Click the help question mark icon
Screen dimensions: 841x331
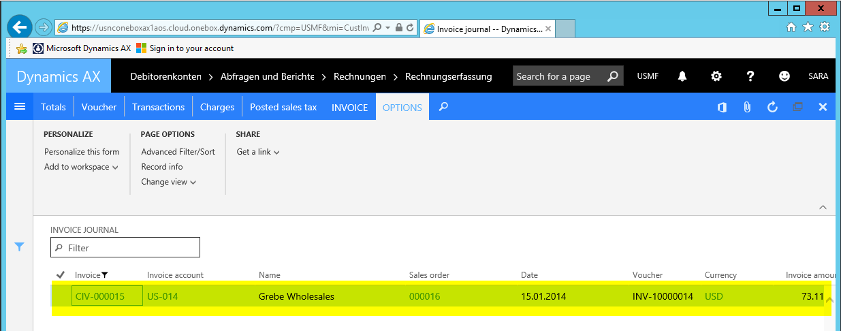tap(750, 76)
